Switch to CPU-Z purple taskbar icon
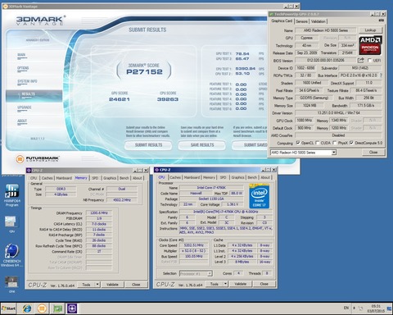393x315 pixels. coord(72,308)
